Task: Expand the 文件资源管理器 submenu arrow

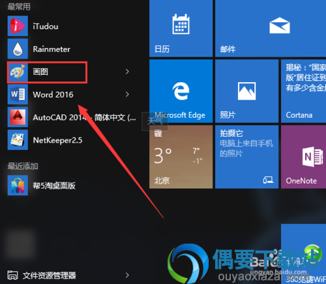Action: [127, 275]
